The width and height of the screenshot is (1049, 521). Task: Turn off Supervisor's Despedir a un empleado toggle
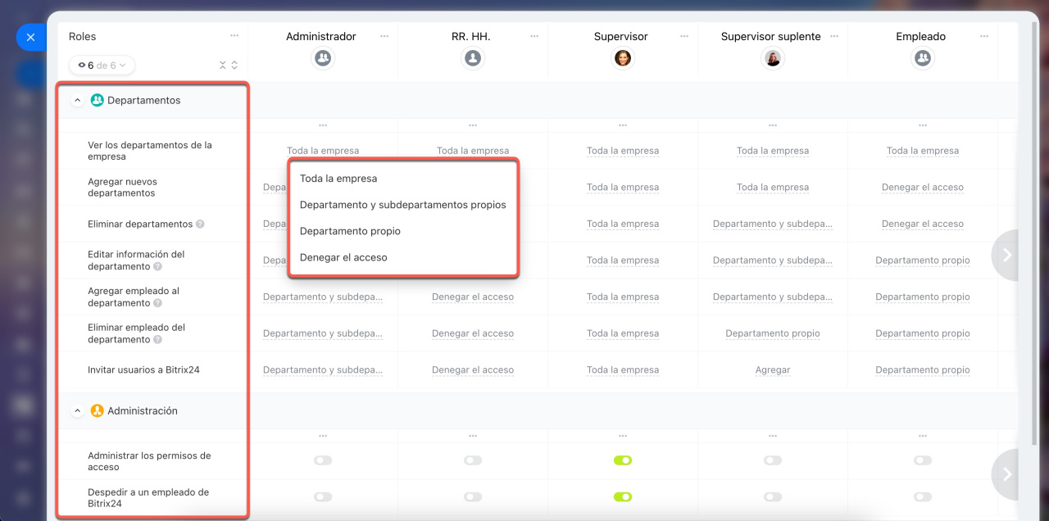click(623, 496)
